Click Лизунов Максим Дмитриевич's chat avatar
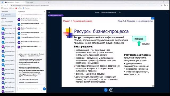 [x=19, y=42]
